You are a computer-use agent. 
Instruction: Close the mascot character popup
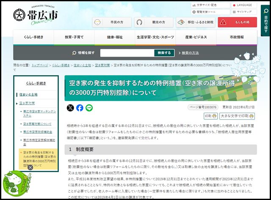coord(30,168)
